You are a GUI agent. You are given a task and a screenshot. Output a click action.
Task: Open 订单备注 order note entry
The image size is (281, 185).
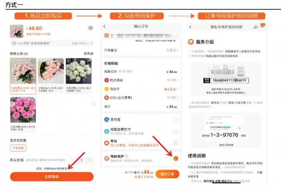coord(141,50)
